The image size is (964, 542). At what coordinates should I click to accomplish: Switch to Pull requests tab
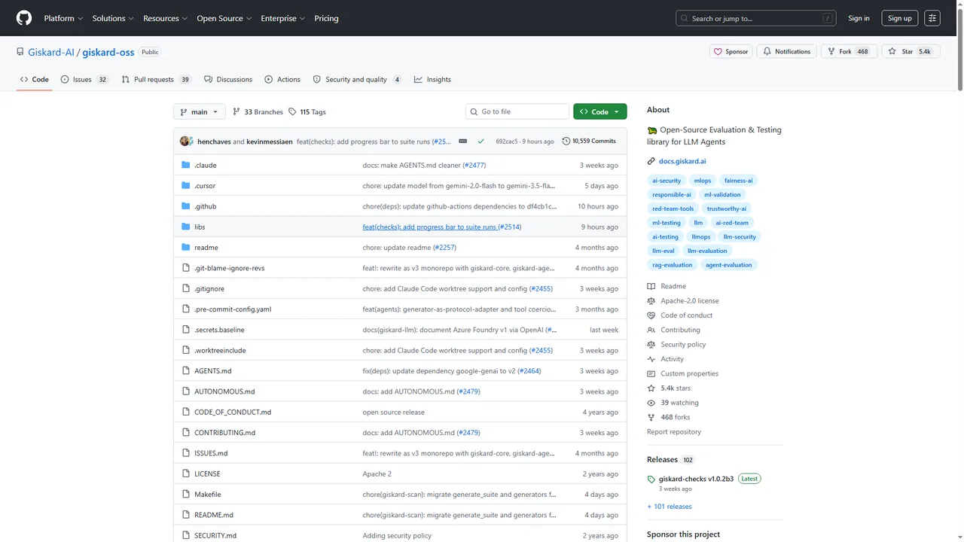(x=157, y=79)
